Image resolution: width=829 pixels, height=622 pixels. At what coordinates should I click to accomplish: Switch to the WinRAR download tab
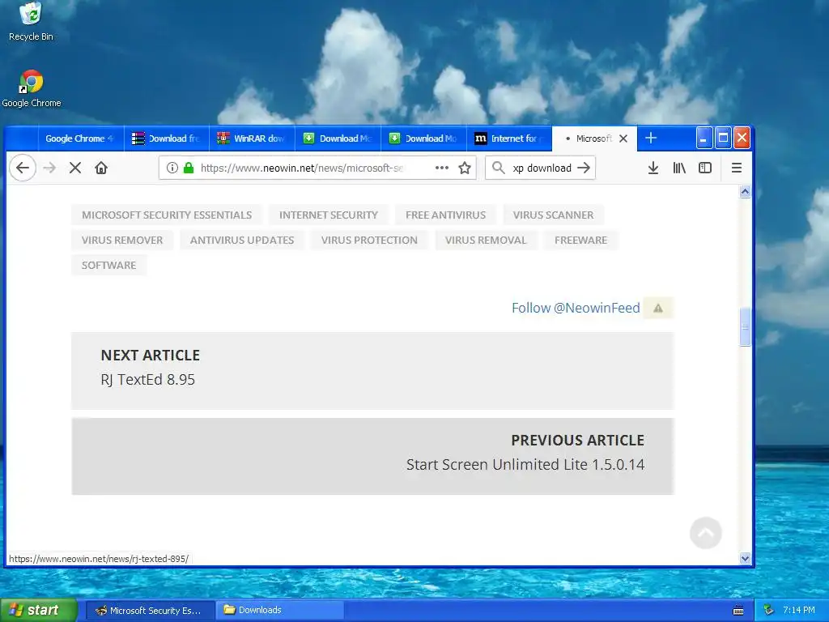click(x=253, y=138)
